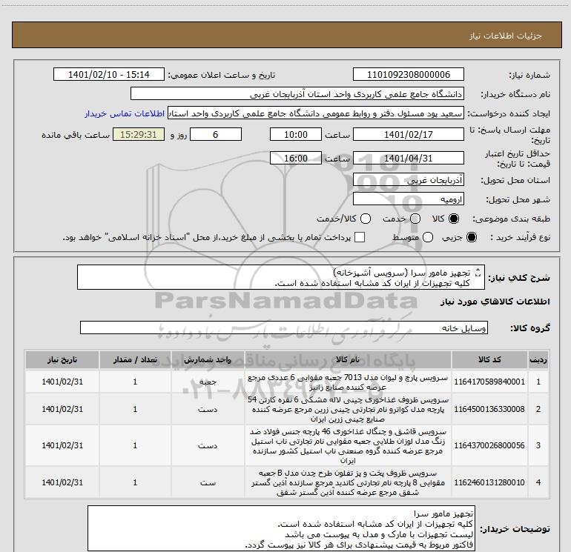Click the need number field 1101092308000006

408,75
